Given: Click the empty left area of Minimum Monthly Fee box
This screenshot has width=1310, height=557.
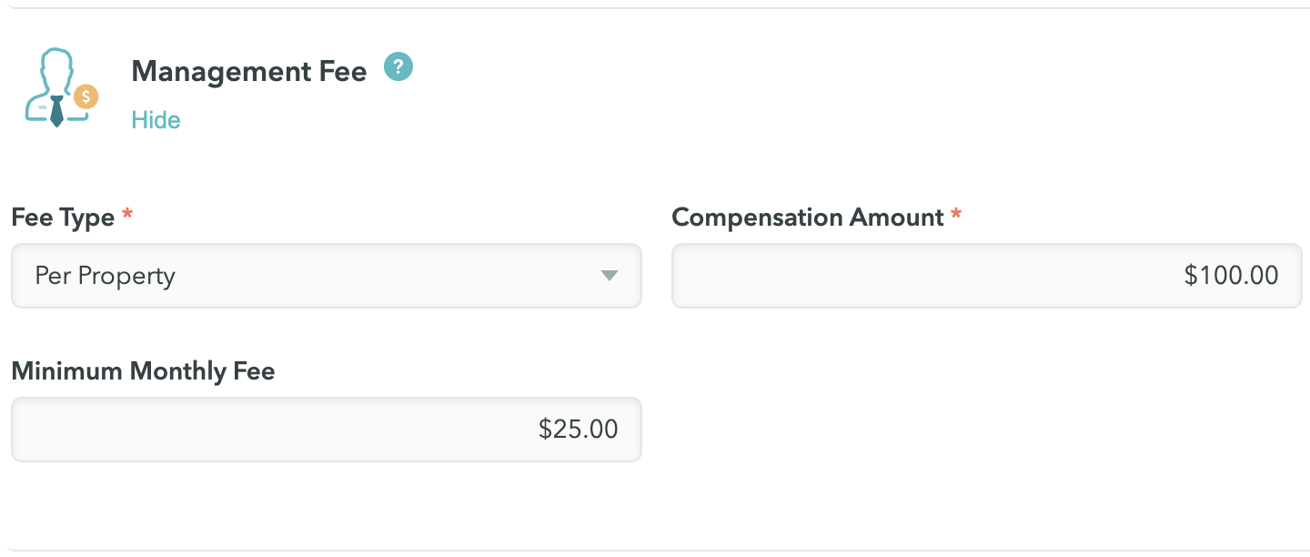Looking at the screenshot, I should tap(264, 430).
